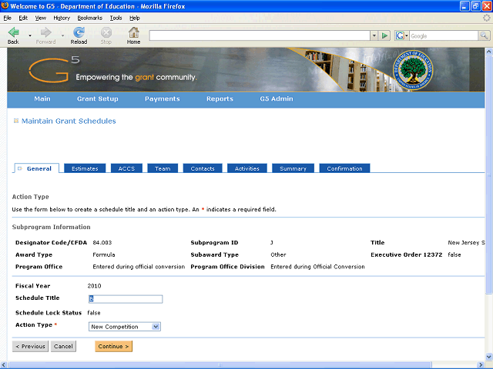
Task: Click in the Google search box
Action: tap(444, 36)
